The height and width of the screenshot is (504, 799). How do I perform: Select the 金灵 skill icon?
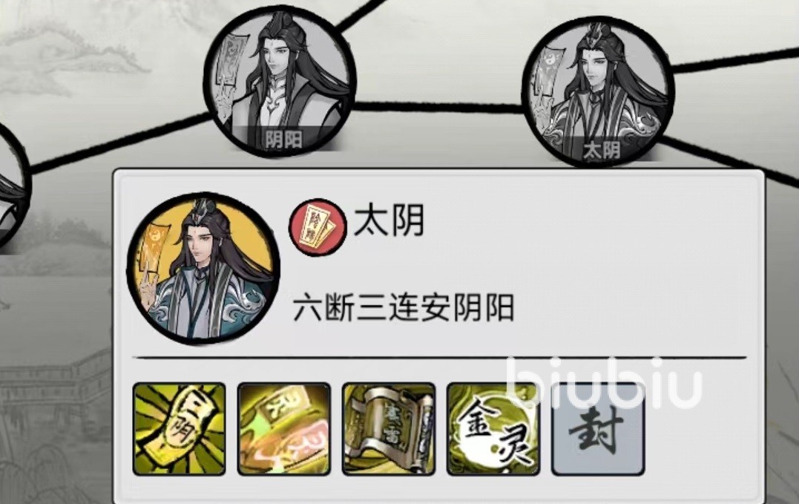click(493, 429)
